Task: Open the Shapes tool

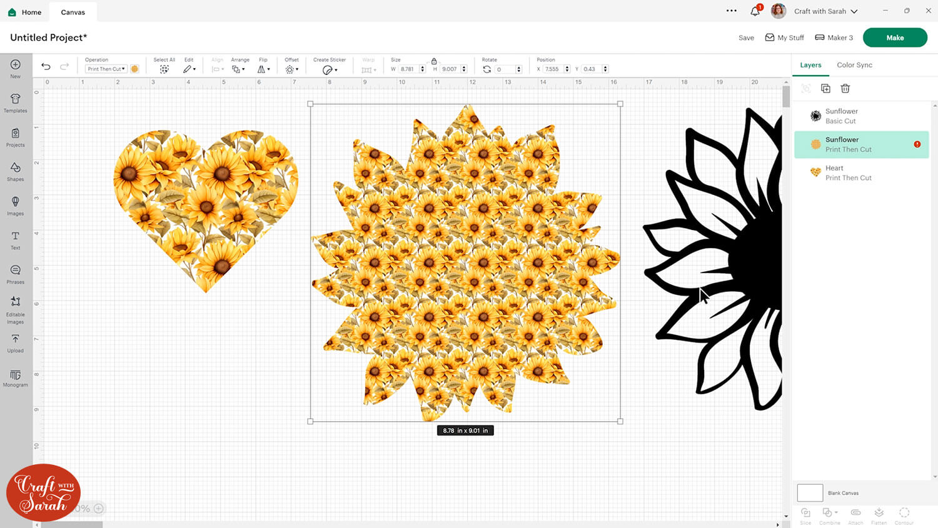Action: [15, 171]
